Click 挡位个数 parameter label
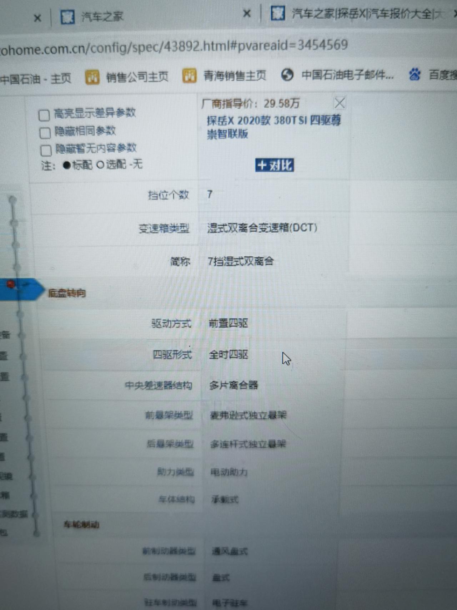 pyautogui.click(x=168, y=195)
